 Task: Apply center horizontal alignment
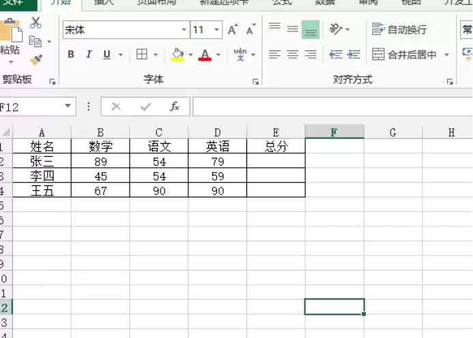[292, 55]
